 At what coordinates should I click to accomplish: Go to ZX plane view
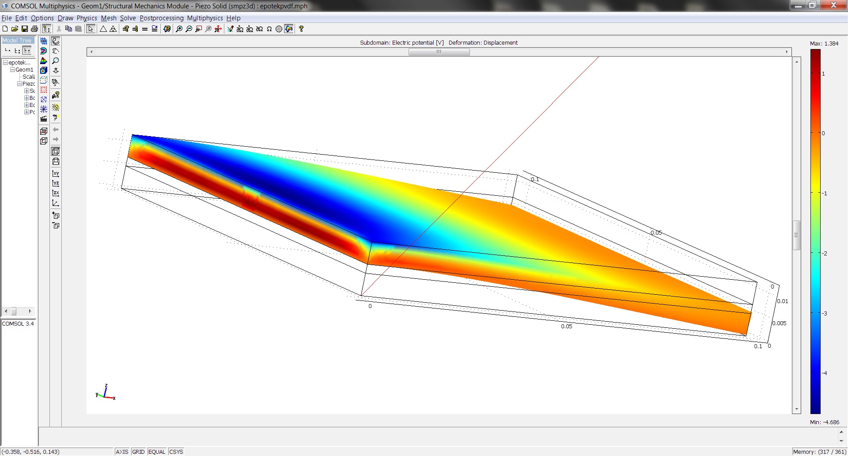pyautogui.click(x=56, y=193)
